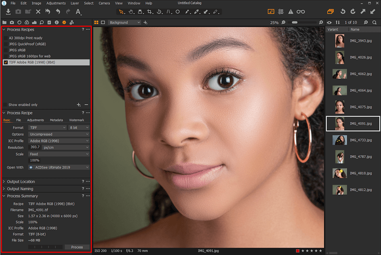Click the Process button
Screen dimensions: 381x255
click(x=77, y=247)
